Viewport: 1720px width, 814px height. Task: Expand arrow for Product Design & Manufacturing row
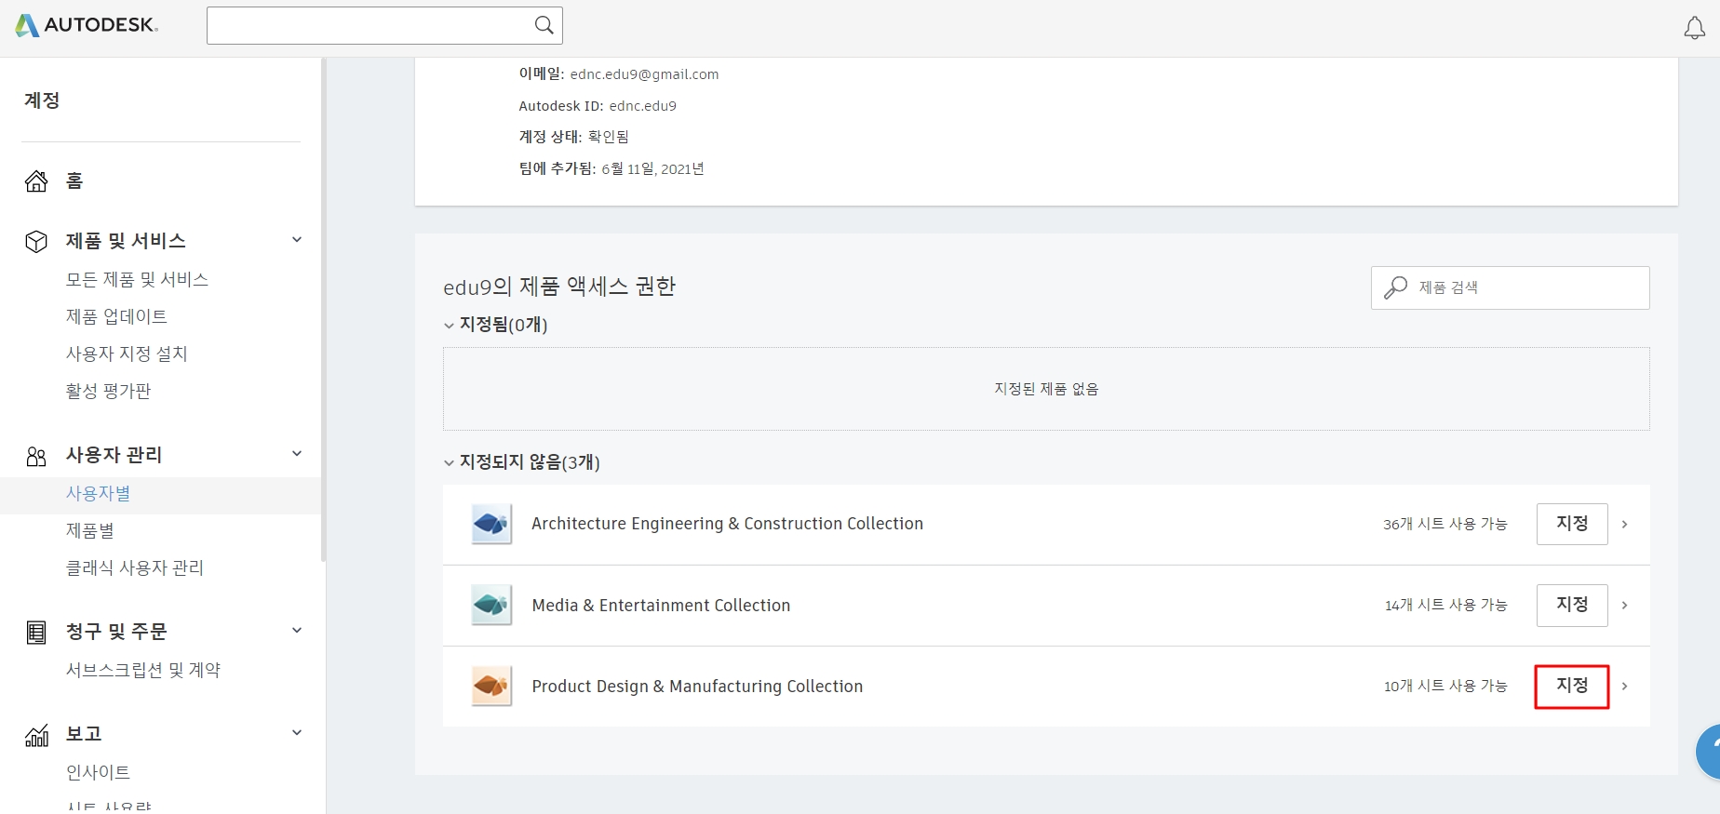point(1625,687)
